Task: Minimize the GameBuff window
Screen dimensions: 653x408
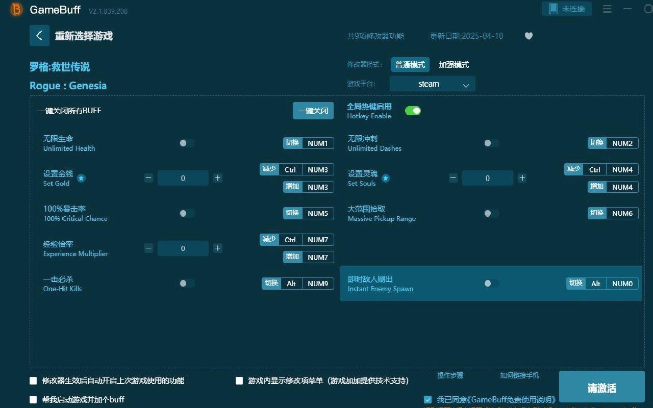Action: pos(627,9)
